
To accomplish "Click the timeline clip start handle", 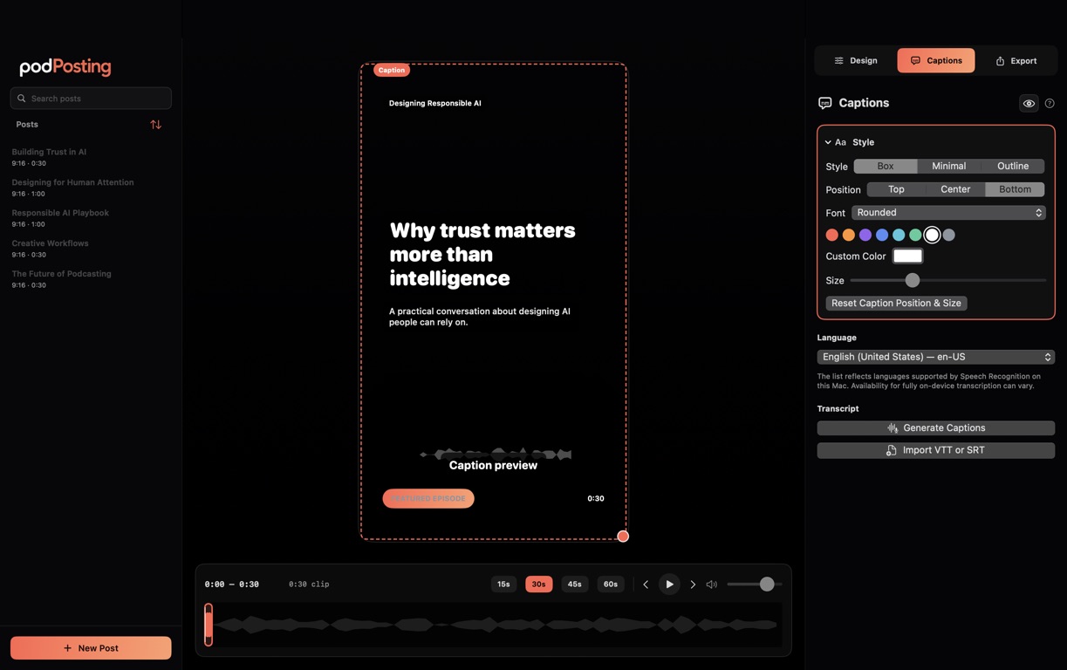I will point(209,625).
